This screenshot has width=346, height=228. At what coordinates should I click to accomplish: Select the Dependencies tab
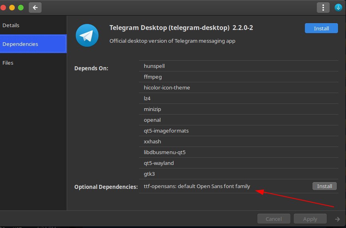[x=33, y=44]
